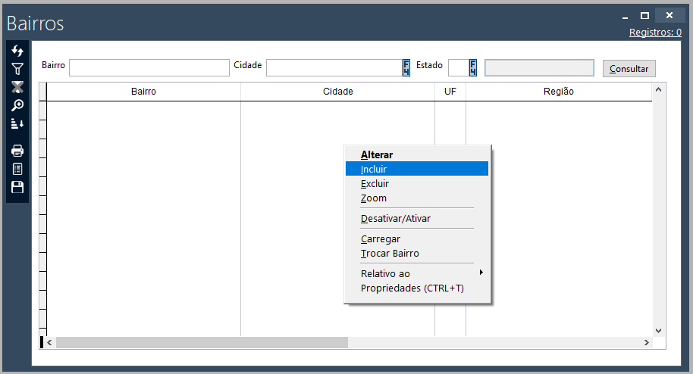This screenshot has width=693, height=374.
Task: Click the sort descending icon
Action: 17,123
